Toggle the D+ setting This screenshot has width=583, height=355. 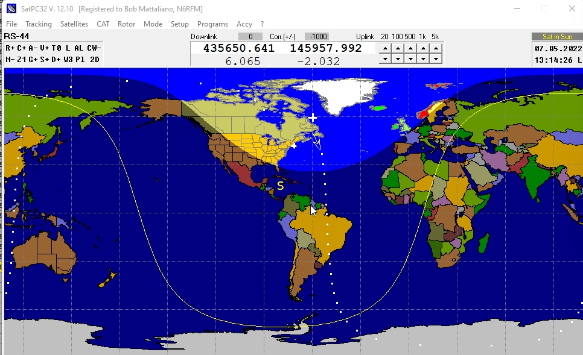[56, 60]
